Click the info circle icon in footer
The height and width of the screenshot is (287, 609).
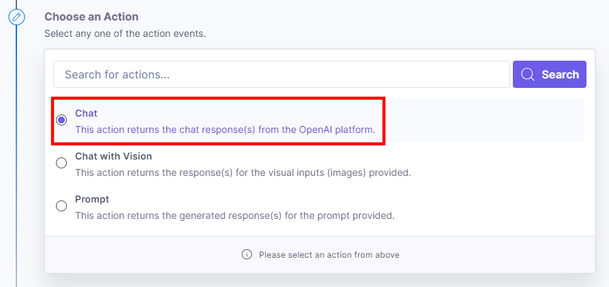(x=247, y=254)
